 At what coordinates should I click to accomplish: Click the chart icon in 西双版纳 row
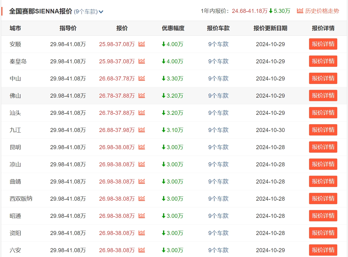(142, 199)
